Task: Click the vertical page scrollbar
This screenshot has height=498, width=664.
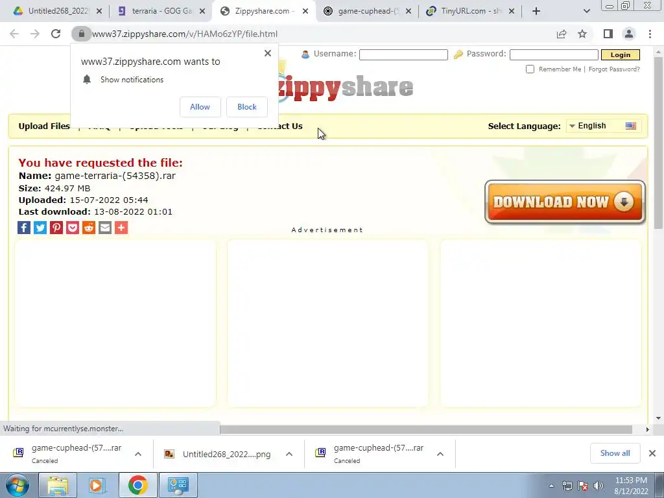Action: click(658, 144)
